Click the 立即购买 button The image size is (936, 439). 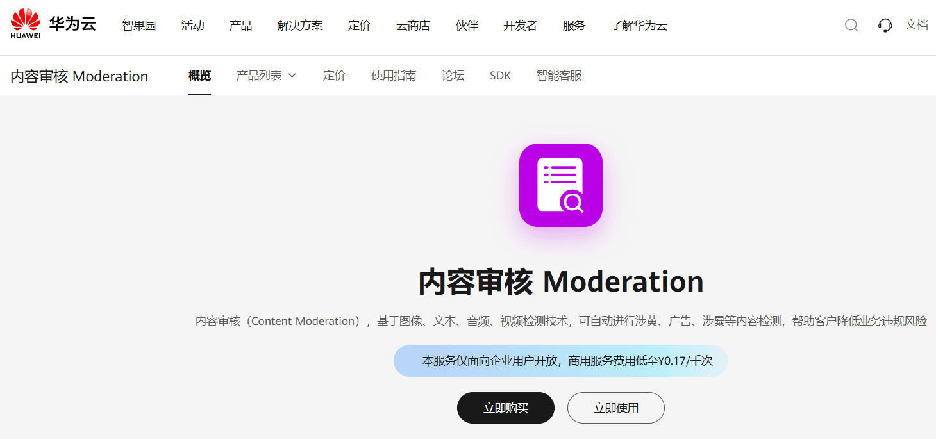click(506, 408)
